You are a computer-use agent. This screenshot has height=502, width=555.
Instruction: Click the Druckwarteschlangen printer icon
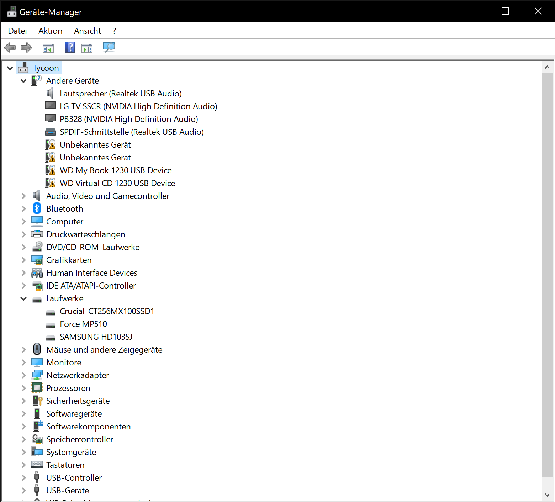(37, 234)
